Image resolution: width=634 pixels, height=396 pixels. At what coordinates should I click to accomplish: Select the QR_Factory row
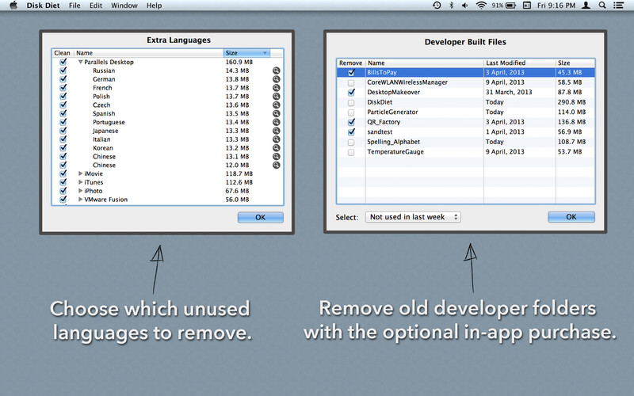click(466, 122)
